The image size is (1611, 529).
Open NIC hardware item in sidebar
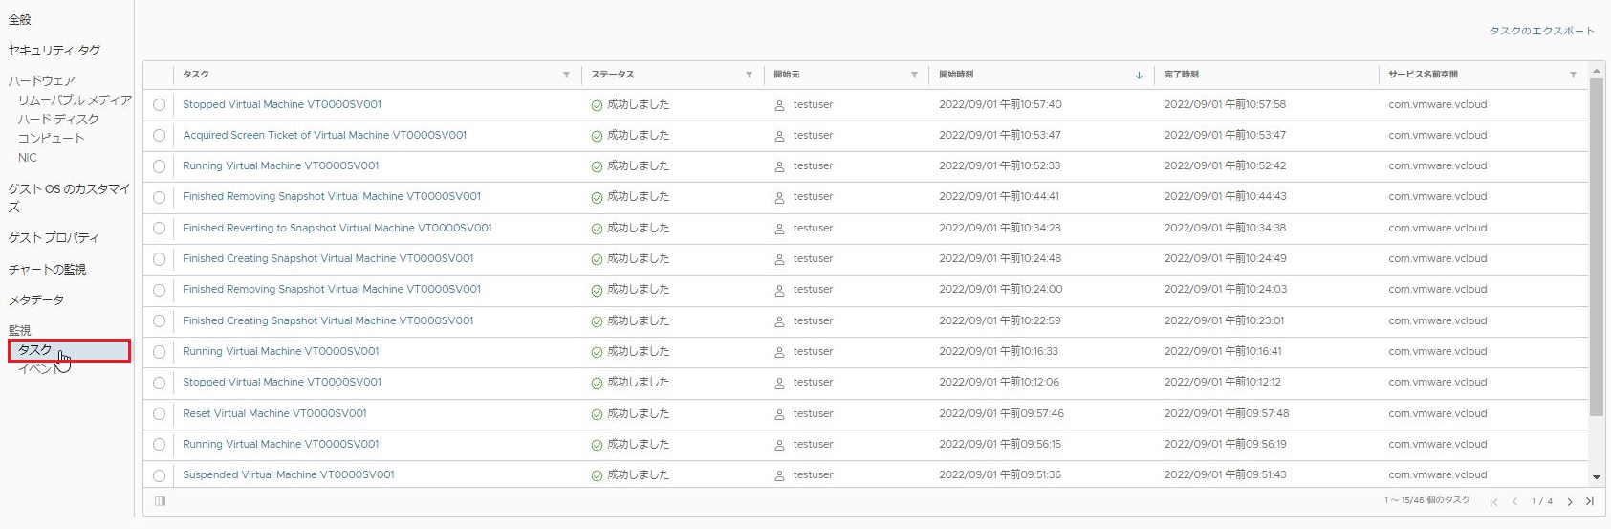pos(28,158)
